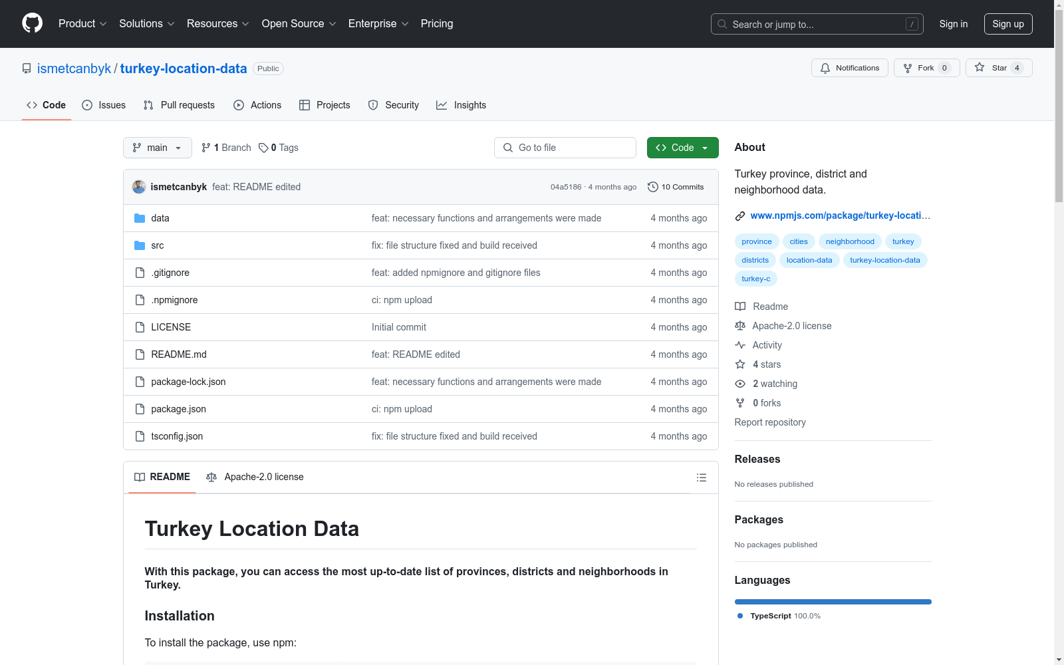The width and height of the screenshot is (1064, 665).
Task: Click the watching eye icon
Action: [740, 384]
